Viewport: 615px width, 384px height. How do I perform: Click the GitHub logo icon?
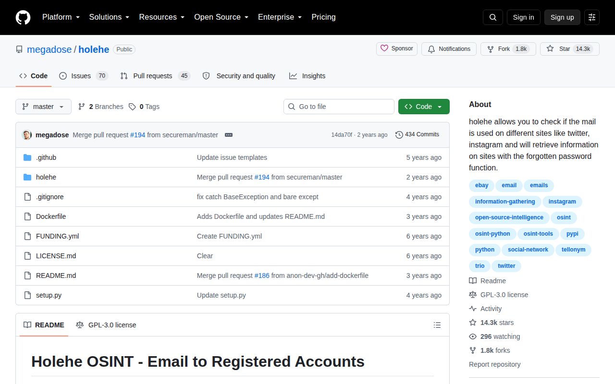tap(23, 17)
